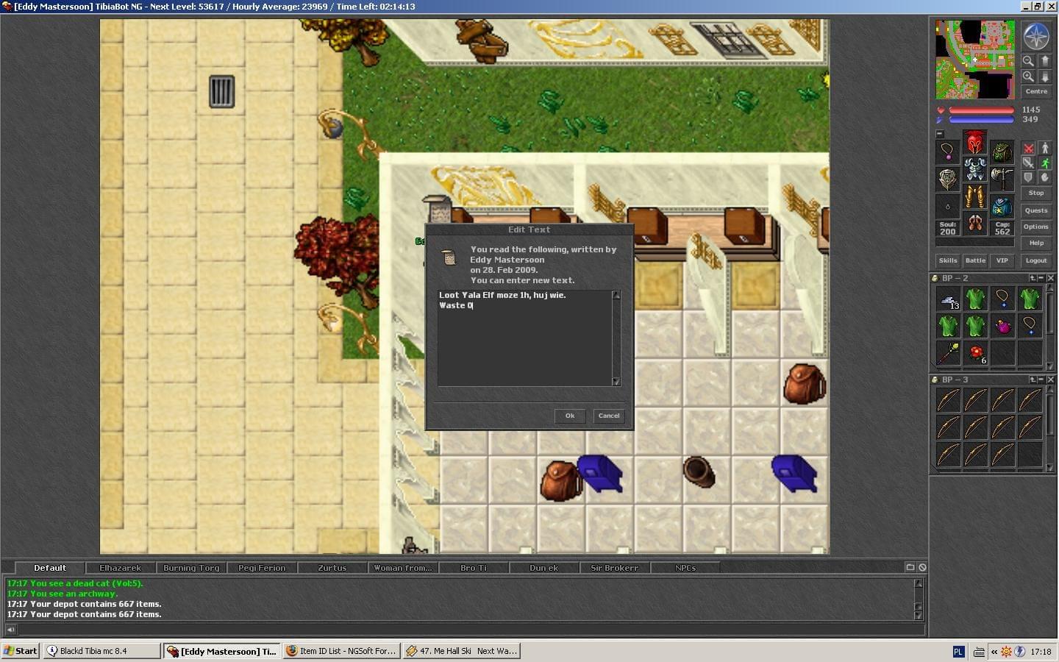This screenshot has width=1059, height=662.
Task: Select the boots equipment slot
Action: click(x=974, y=224)
